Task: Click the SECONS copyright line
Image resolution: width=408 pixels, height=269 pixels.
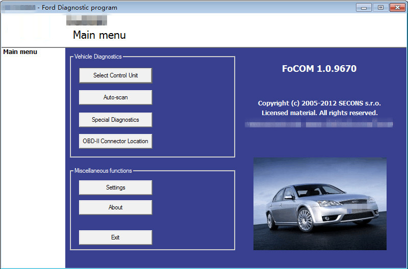Action: [x=319, y=103]
